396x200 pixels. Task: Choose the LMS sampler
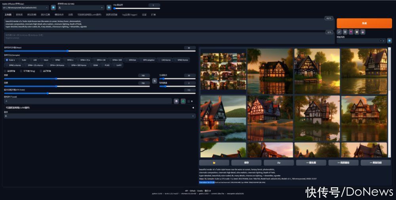(x=34, y=60)
